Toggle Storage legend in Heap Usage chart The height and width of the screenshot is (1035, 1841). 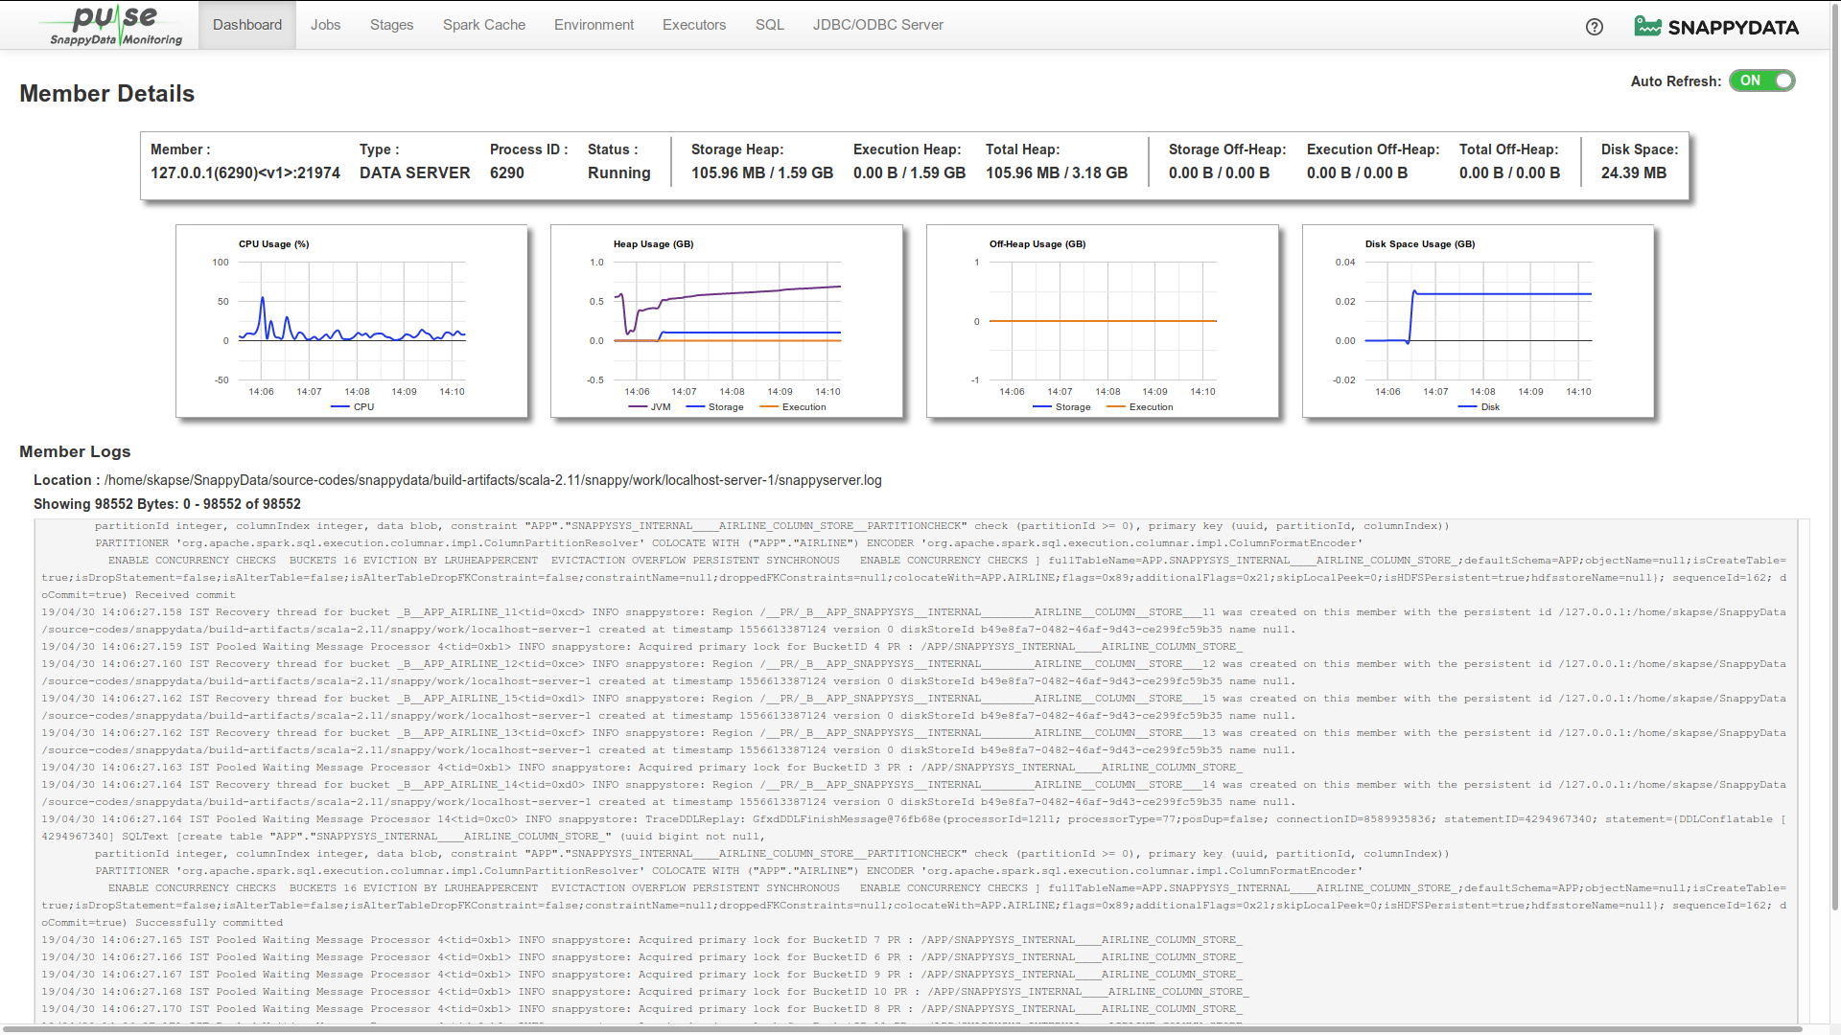[x=715, y=407]
